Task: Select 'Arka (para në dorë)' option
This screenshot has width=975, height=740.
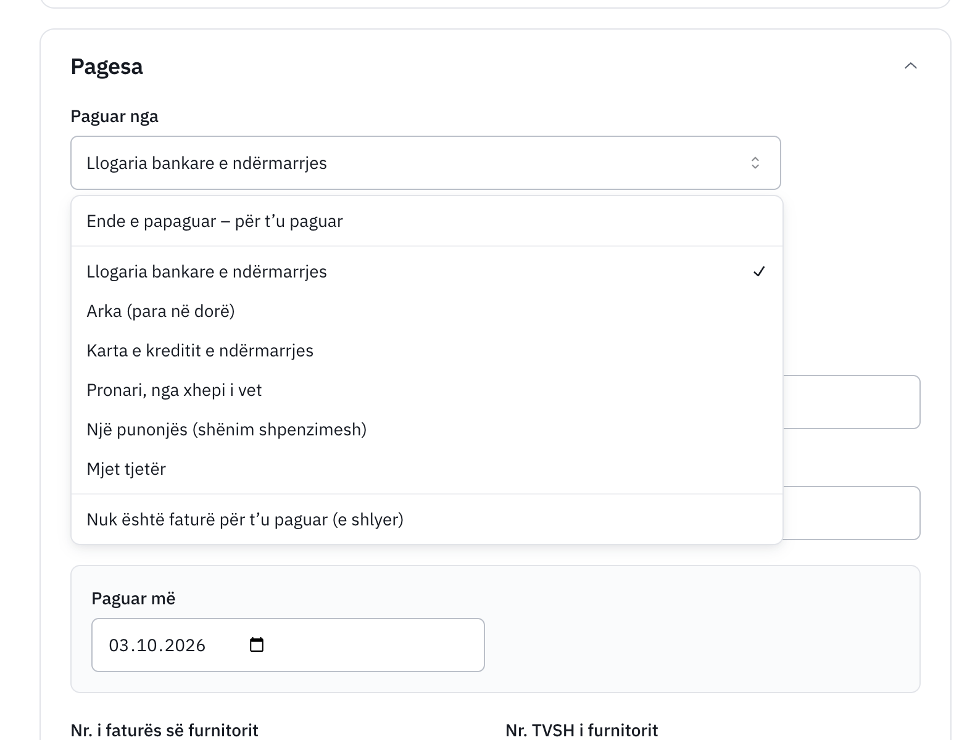Action: (x=427, y=311)
